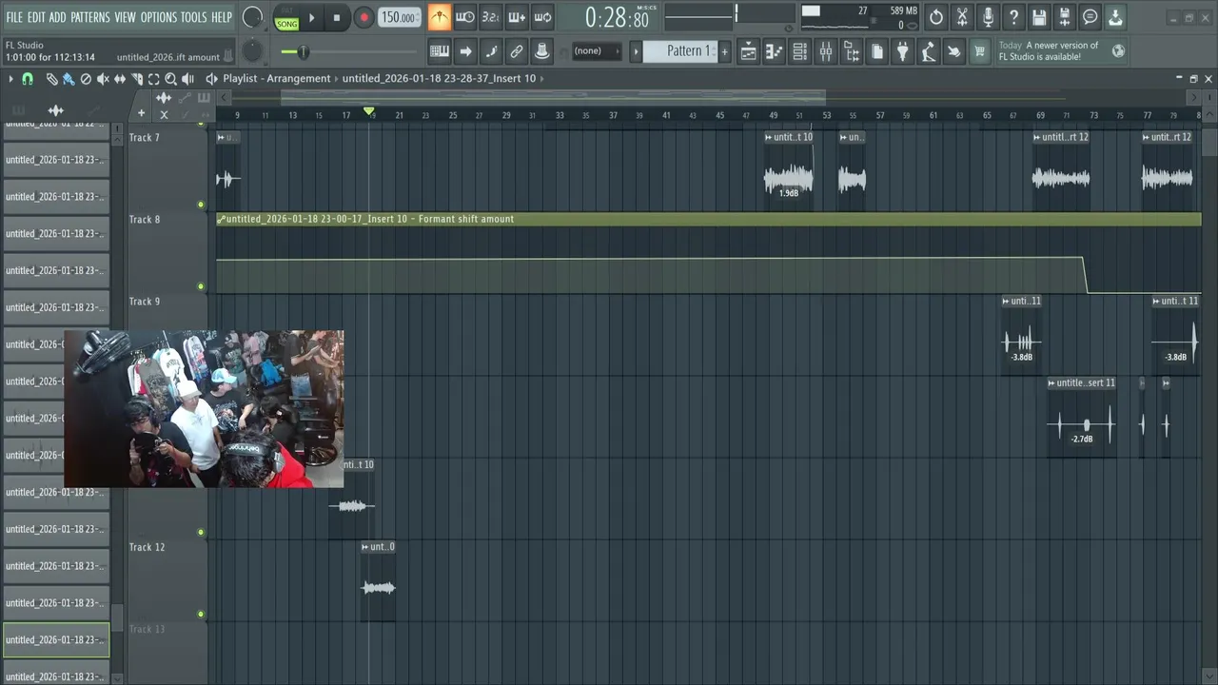Open the OPTIONS menu

point(159,17)
